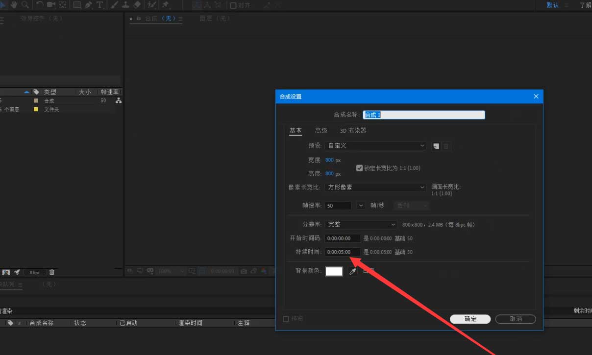Click the trash icon near 8 bpc
The width and height of the screenshot is (592, 355).
tap(51, 272)
